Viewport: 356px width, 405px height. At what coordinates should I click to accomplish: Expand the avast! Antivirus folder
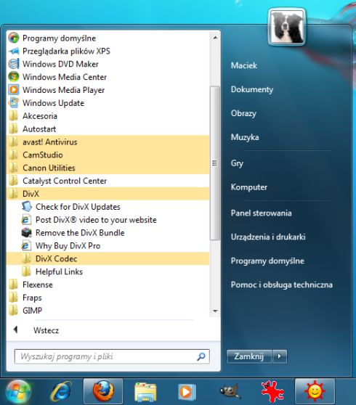108,142
